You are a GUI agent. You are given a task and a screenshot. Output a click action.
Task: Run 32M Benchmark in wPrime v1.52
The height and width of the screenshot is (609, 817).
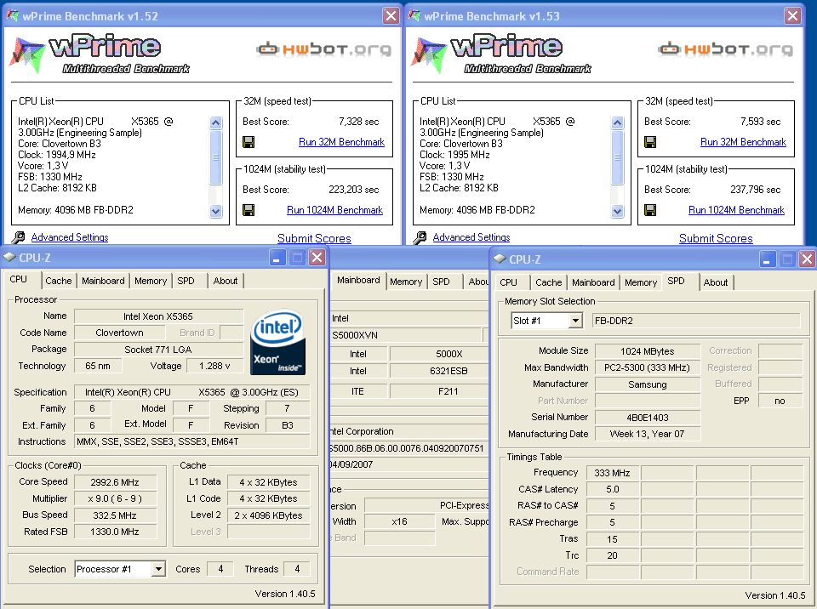[x=341, y=142]
